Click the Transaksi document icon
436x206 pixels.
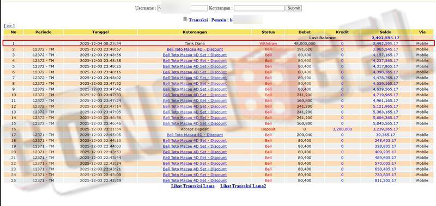pyautogui.click(x=185, y=19)
